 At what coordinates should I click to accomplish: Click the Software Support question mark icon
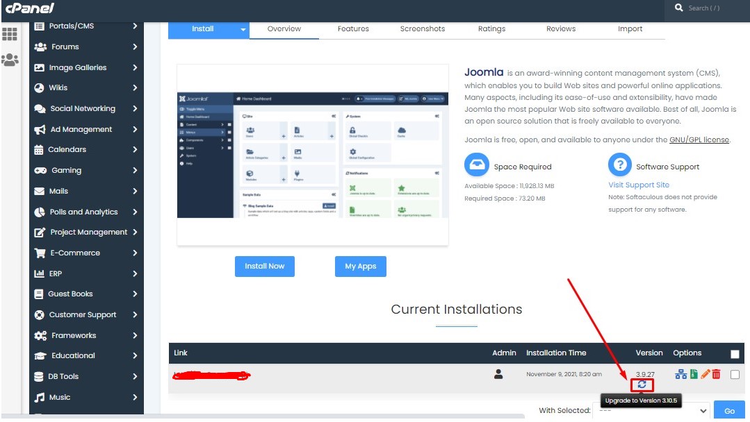620,165
